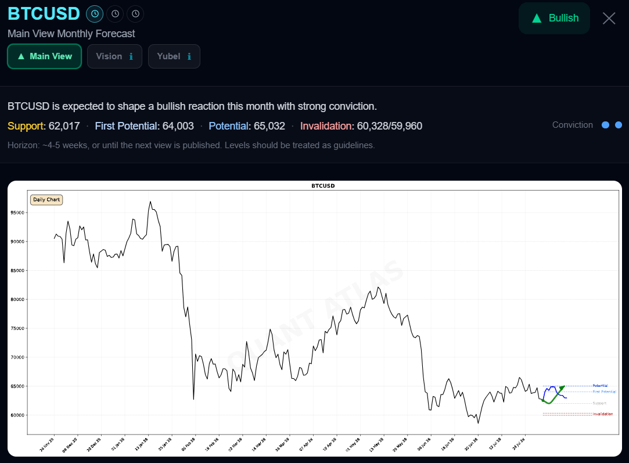Image resolution: width=629 pixels, height=463 pixels.
Task: Click the Support value 62,017
Action: tap(64, 126)
